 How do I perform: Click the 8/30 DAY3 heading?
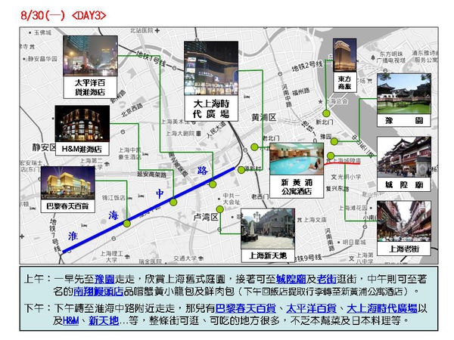coord(64,15)
